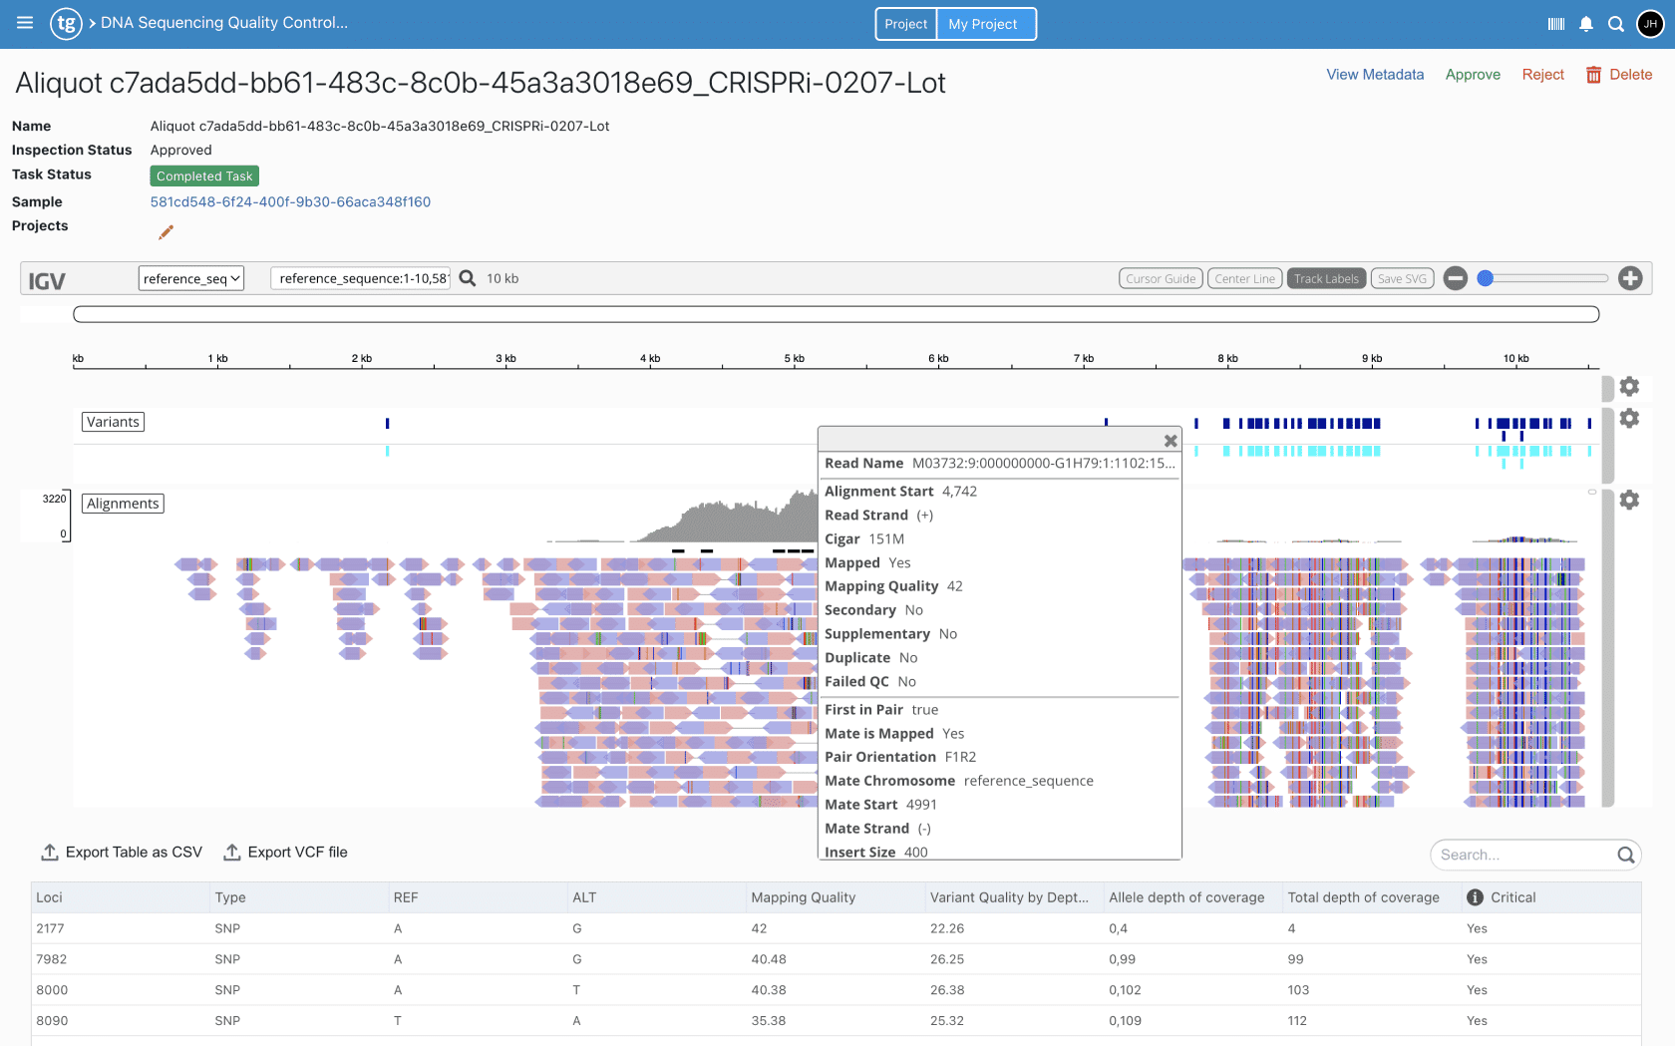Click the Approve action link
1675x1046 pixels.
click(x=1473, y=74)
